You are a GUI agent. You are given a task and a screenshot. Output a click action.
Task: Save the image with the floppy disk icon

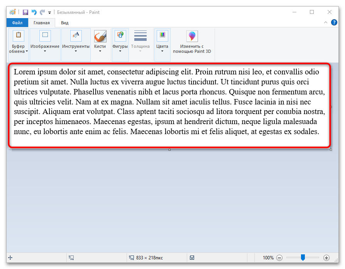(25, 12)
